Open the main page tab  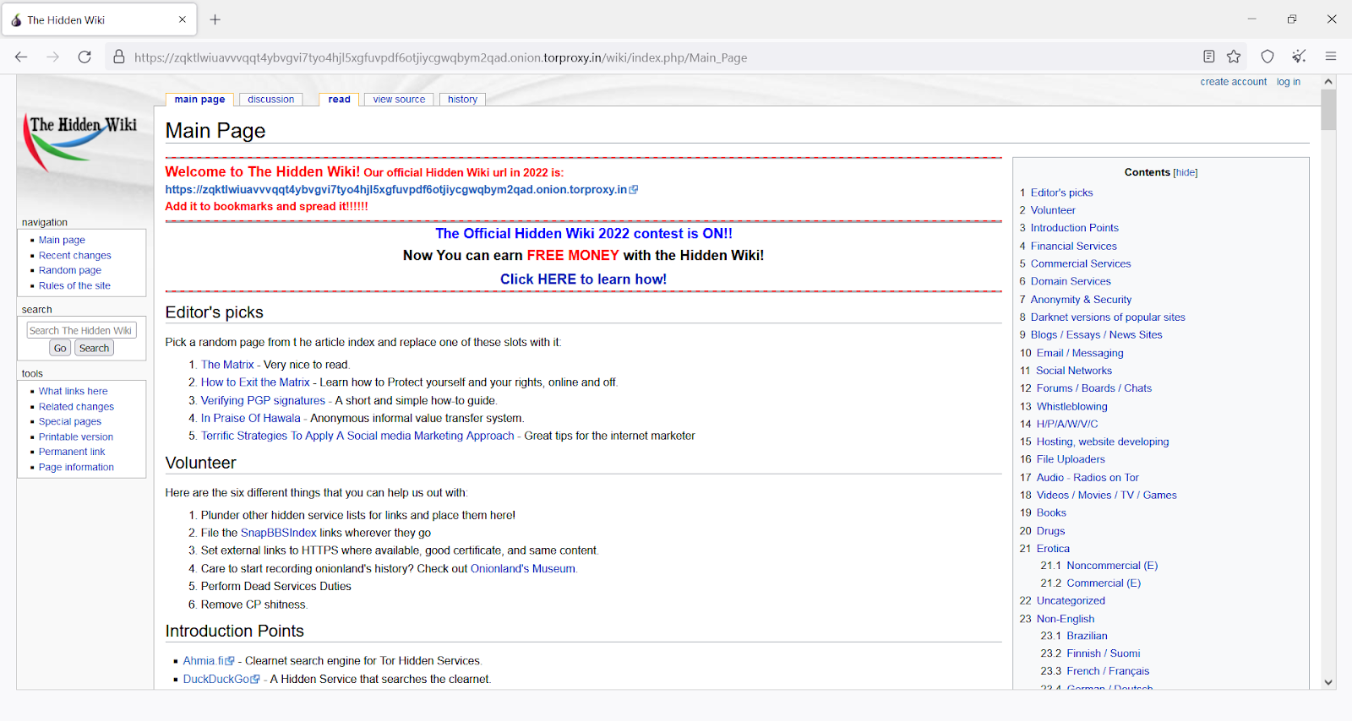point(199,100)
